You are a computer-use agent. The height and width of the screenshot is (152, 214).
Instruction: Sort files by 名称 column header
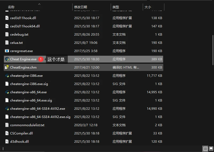point(11,7)
